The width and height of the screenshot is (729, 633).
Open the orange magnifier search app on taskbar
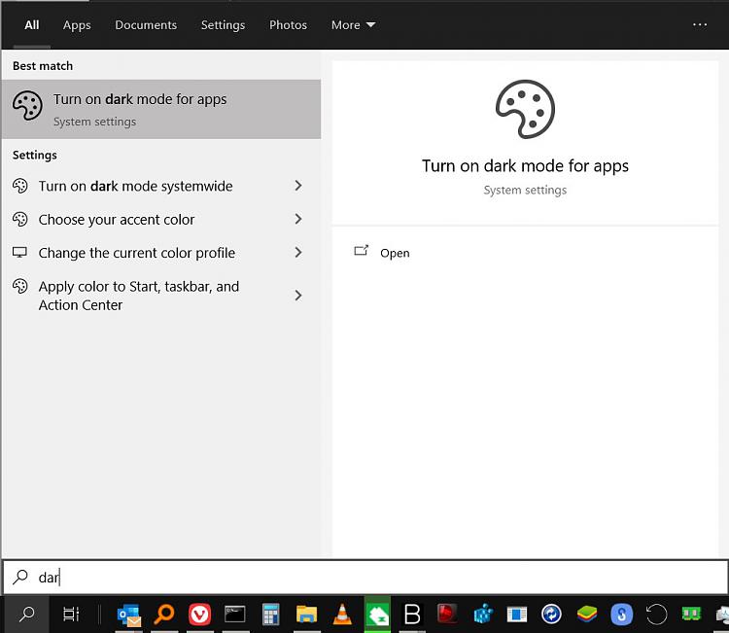pyautogui.click(x=164, y=615)
